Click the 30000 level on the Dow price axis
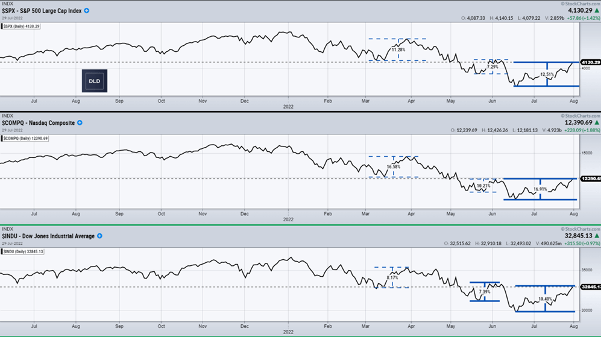The width and height of the screenshot is (601, 337). 587,310
